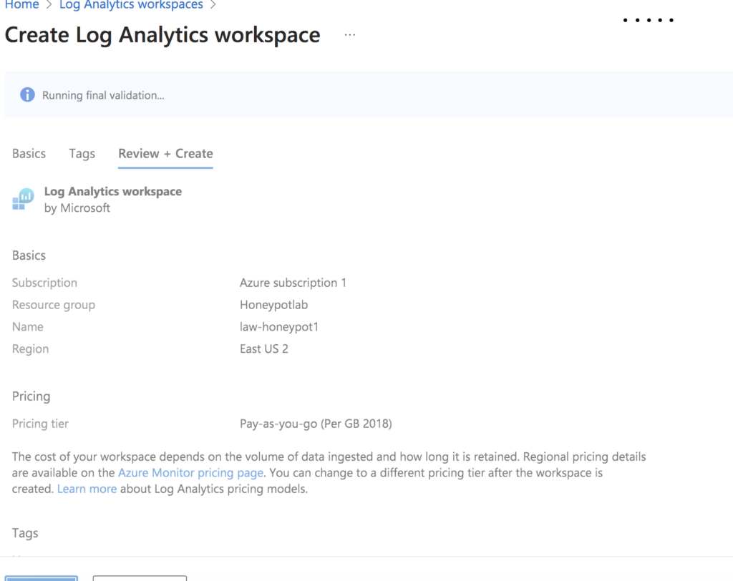This screenshot has width=733, height=581.
Task: Click the Pricing section heading
Action: click(x=31, y=396)
